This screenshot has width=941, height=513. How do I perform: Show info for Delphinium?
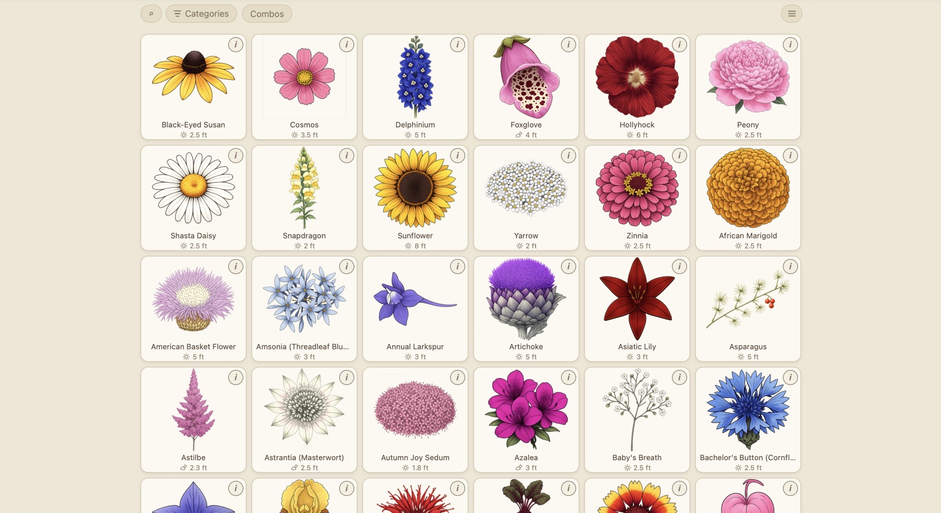point(458,45)
